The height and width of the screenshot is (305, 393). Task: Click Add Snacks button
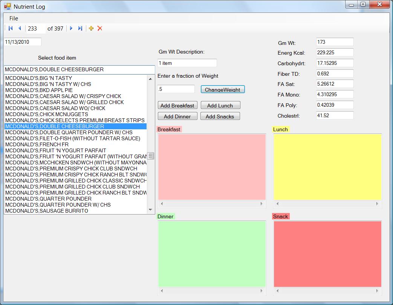click(x=220, y=116)
